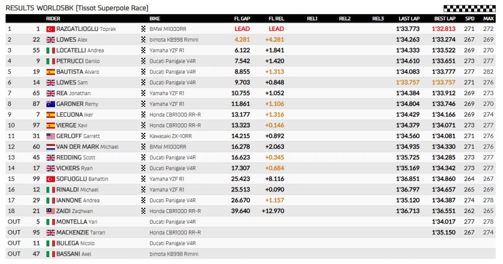Click the checkered icon before bimota KB998 in Alex Lowes row
503x264 pixels.
click(x=143, y=40)
